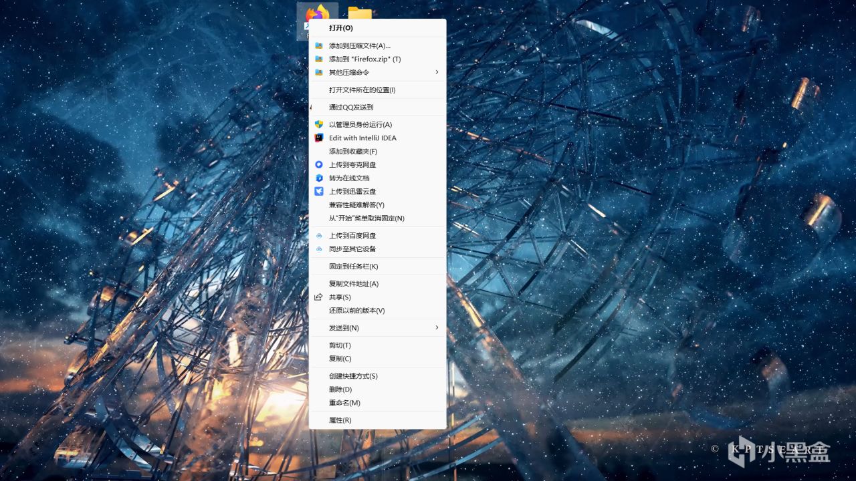Click the share icon beside 共享(S)

pos(319,297)
